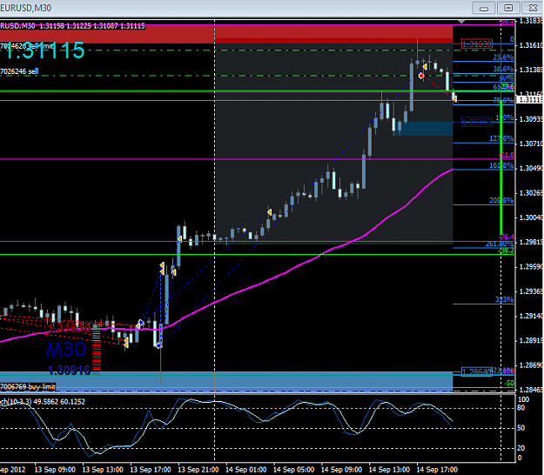Image resolution: width=544 pixels, height=475 pixels.
Task: Click the 13 Sep 09:00 time axis label
Action: click(55, 470)
